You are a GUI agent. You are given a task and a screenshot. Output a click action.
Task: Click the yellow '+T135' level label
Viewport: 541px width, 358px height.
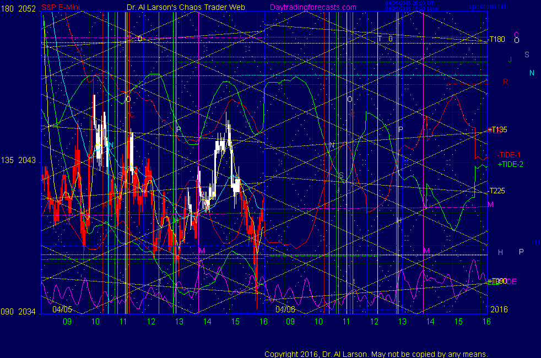pos(497,129)
